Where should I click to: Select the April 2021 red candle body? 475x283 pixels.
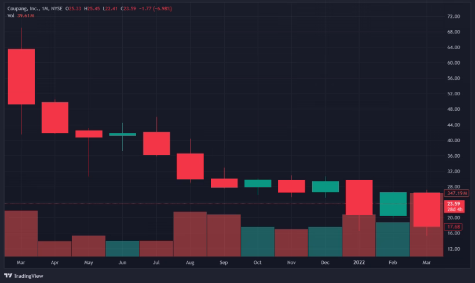pyautogui.click(x=54, y=117)
